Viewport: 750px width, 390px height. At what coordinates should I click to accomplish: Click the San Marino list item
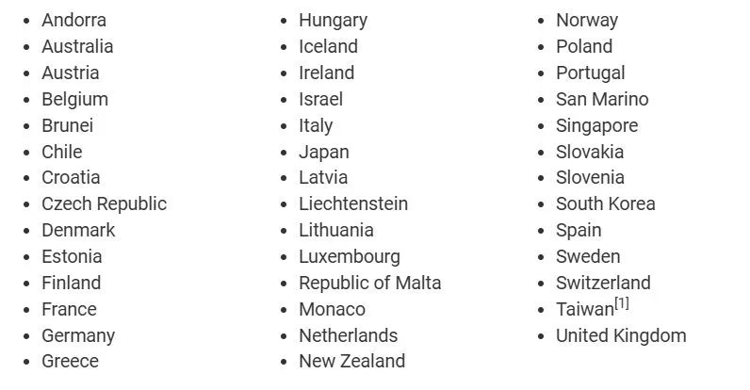point(602,99)
